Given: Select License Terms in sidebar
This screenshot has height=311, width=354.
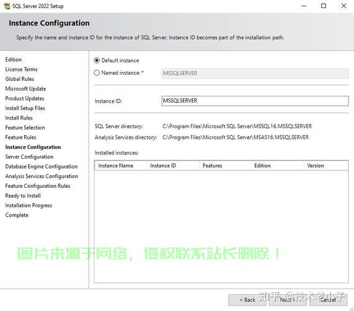Looking at the screenshot, I should pos(22,69).
